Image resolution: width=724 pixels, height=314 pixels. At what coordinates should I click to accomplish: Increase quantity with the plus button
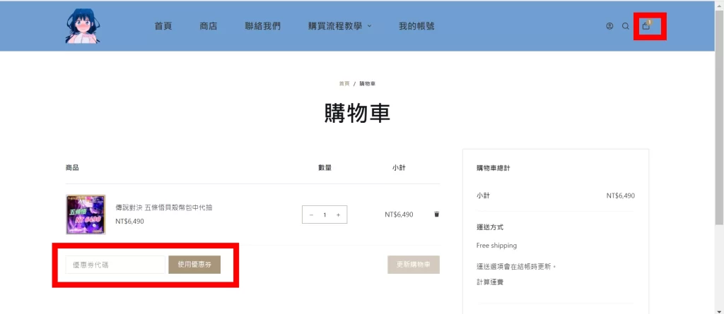339,215
